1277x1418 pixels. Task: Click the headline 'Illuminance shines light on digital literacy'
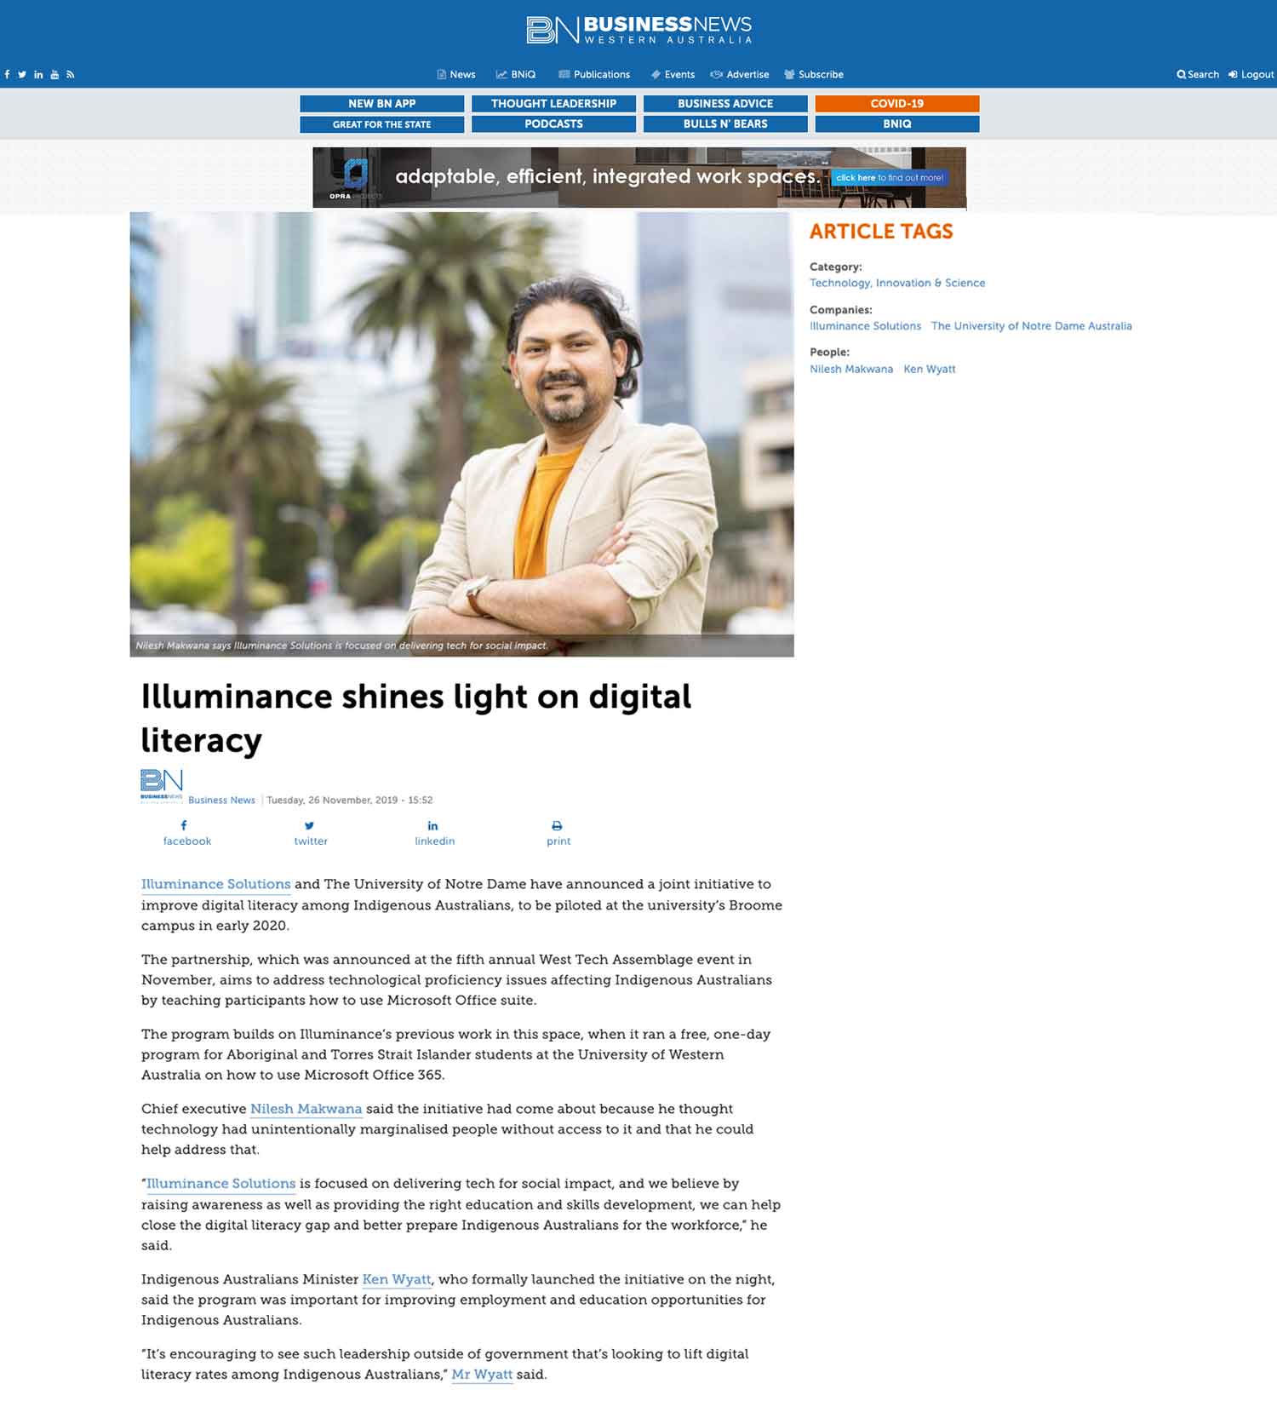point(415,718)
